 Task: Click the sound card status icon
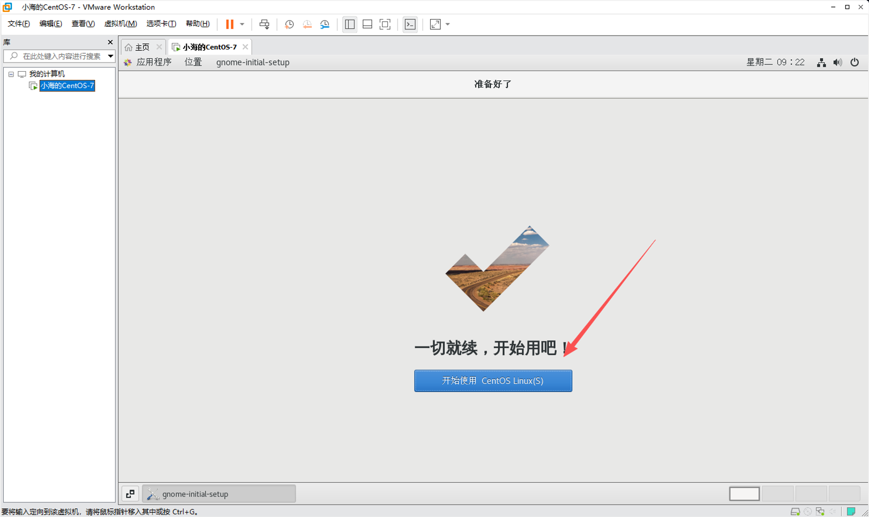coord(833,512)
